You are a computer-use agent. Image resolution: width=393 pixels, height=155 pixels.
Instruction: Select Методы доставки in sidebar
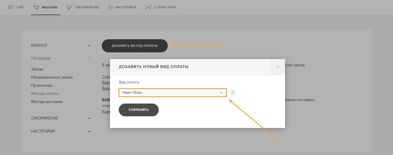click(47, 102)
